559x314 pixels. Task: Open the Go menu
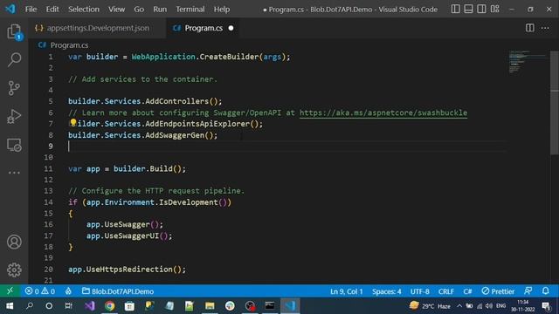click(x=139, y=10)
